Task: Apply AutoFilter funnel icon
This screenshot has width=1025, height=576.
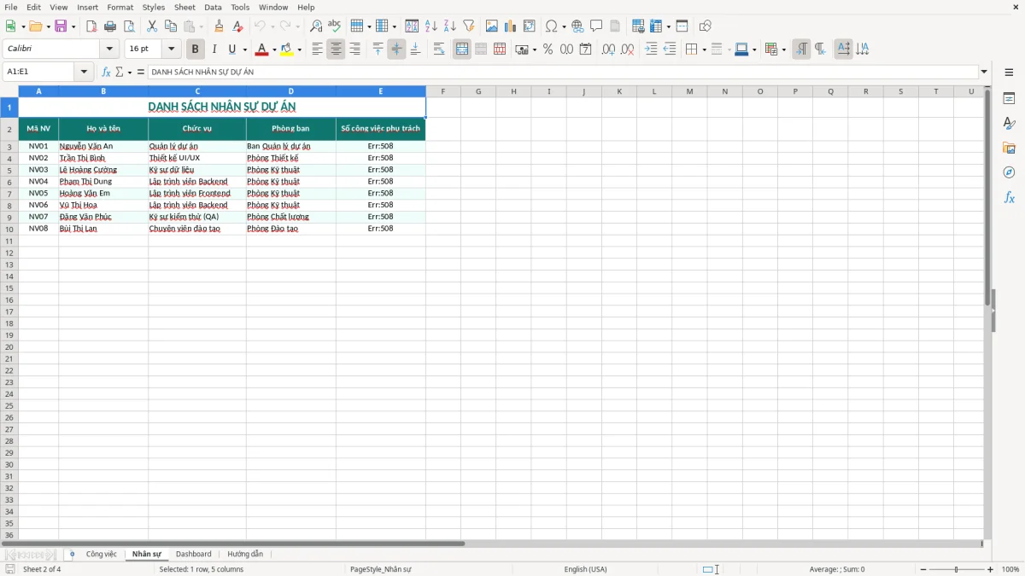Action: pyautogui.click(x=469, y=26)
